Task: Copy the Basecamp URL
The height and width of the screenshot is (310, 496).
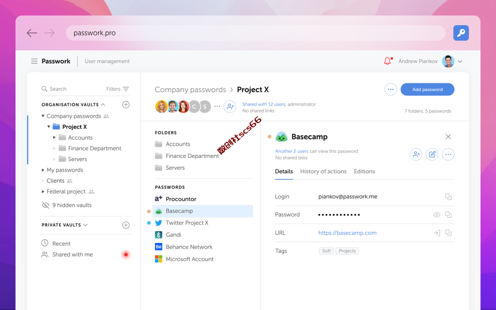Action: pyautogui.click(x=448, y=233)
